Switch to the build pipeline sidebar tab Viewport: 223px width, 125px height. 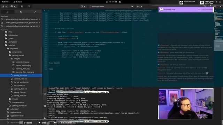(21, 12)
